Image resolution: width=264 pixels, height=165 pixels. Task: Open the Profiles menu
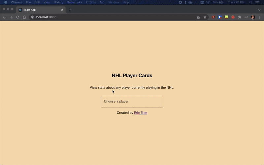point(91,2)
